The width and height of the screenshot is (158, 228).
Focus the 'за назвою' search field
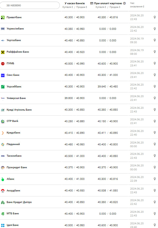30,5
